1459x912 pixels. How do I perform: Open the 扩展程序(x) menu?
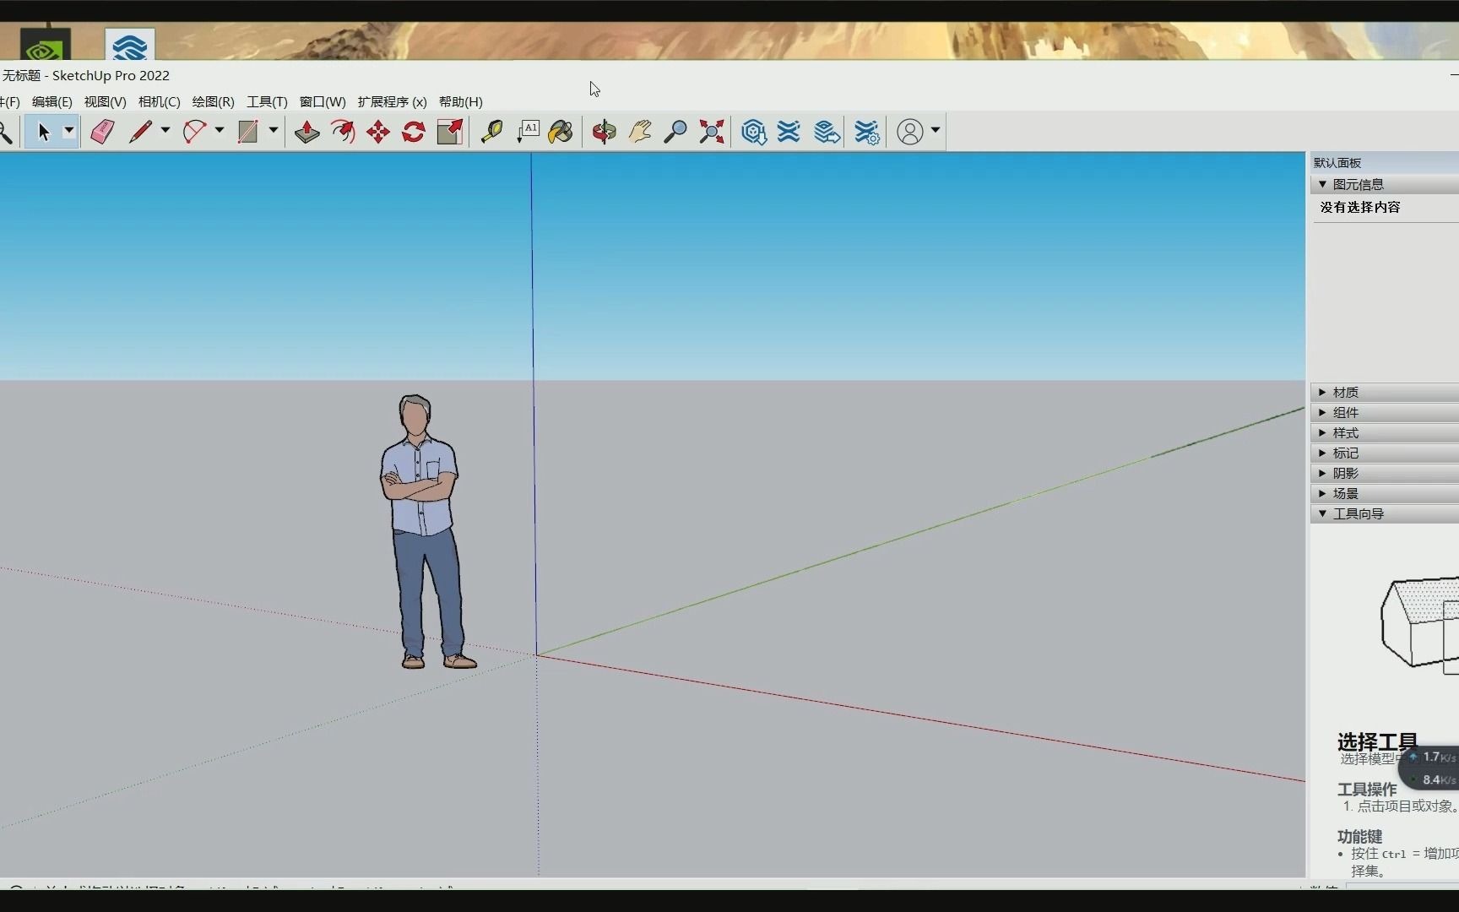click(x=391, y=102)
